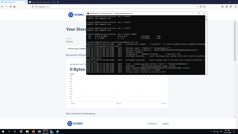Close the What Is My IP tab
The image size is (238, 134).
pyautogui.click(x=53, y=2)
